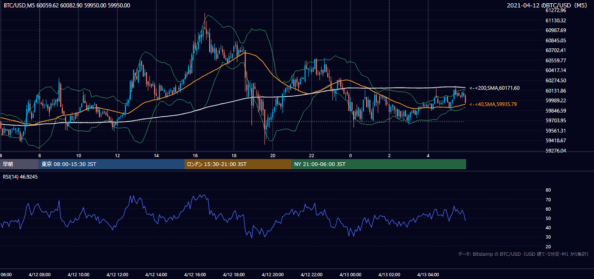Click price axis value 59561.31
The width and height of the screenshot is (594, 279).
(x=555, y=131)
